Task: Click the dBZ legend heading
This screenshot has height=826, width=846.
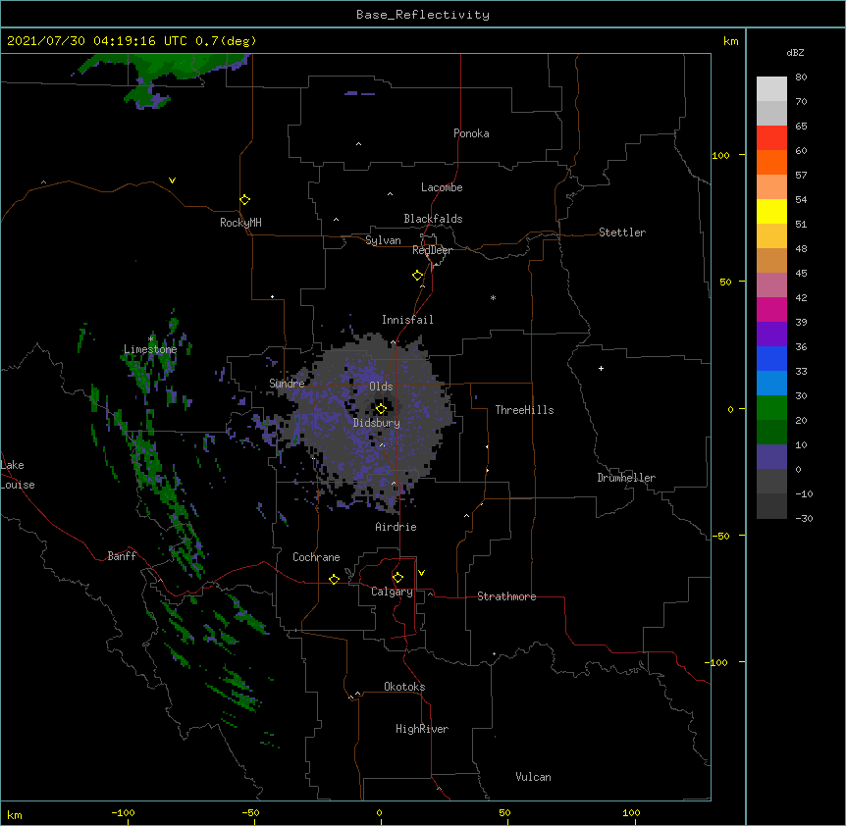Action: (x=795, y=52)
